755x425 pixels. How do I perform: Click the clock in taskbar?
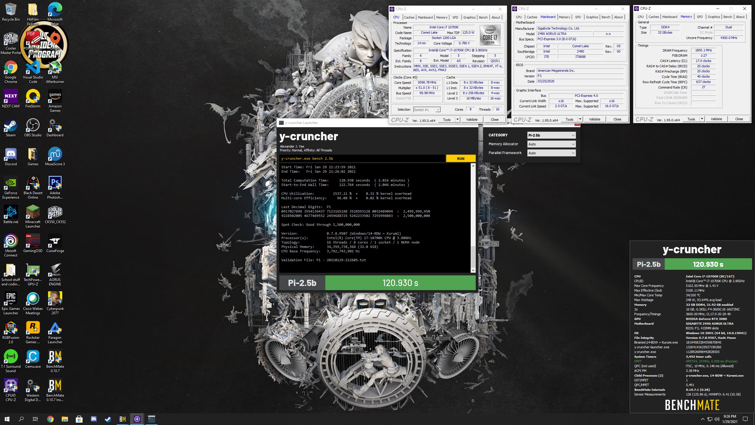(730, 419)
